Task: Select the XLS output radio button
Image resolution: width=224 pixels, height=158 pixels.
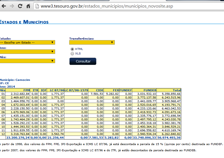Action: coord(72,54)
